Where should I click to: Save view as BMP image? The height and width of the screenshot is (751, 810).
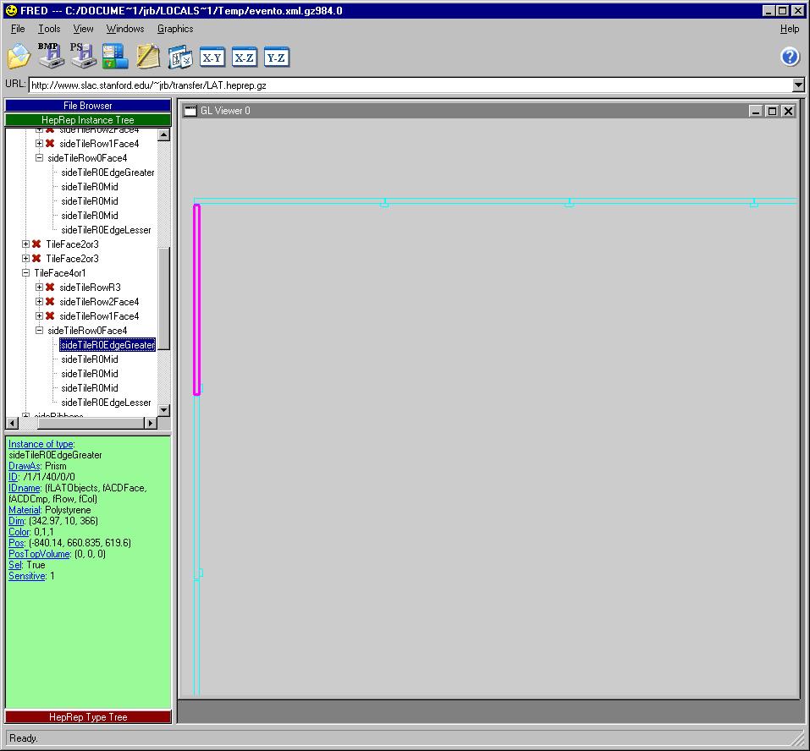[50, 56]
